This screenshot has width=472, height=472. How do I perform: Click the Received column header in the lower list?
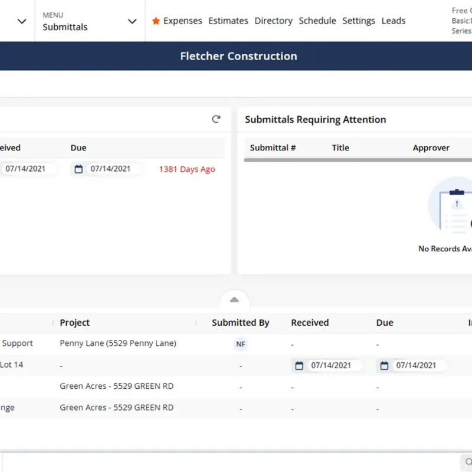(x=310, y=323)
